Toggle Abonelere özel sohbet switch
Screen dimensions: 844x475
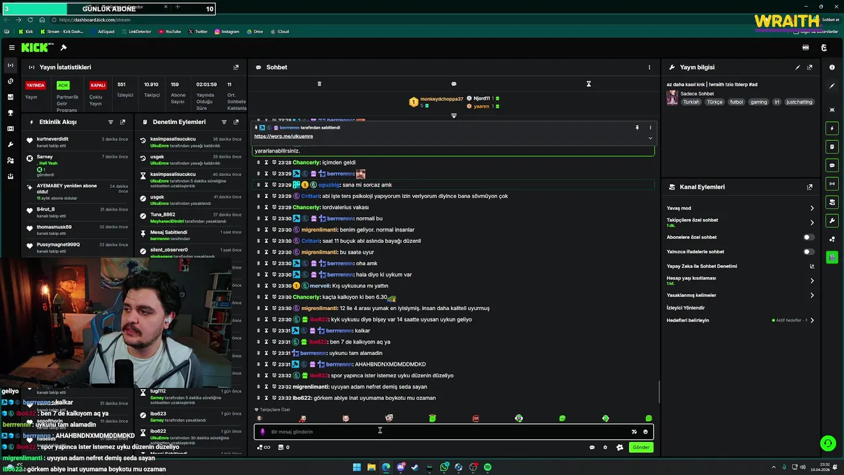pyautogui.click(x=808, y=237)
